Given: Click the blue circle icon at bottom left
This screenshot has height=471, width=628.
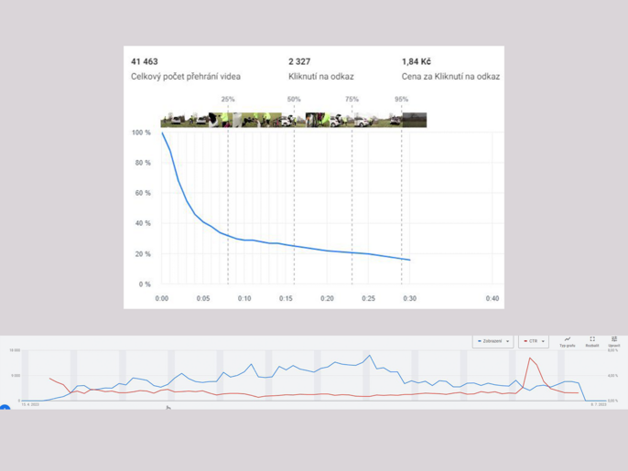Looking at the screenshot, I should [x=4, y=408].
